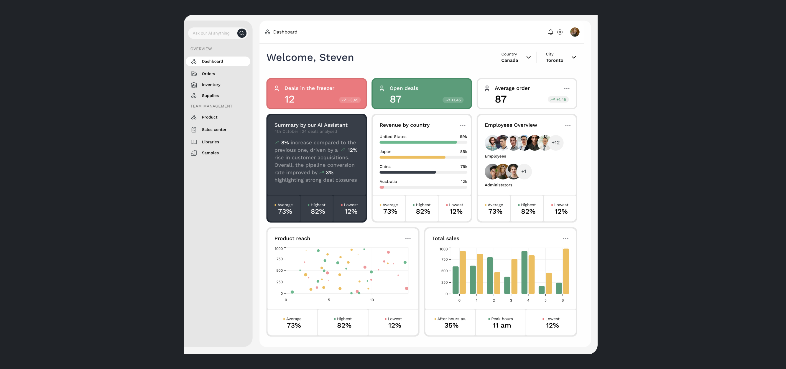Open the Country dropdown showing Canada

click(x=529, y=57)
